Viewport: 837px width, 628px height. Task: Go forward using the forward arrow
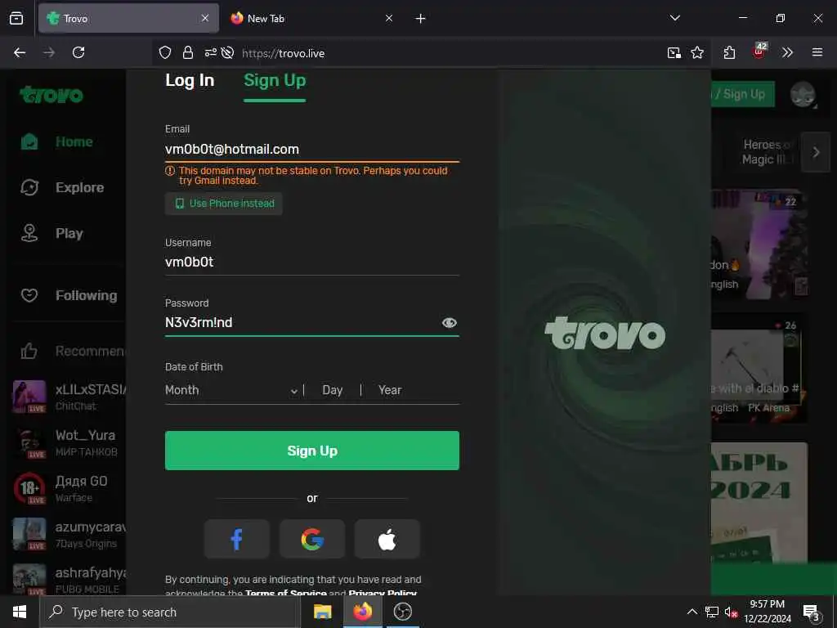coord(49,52)
